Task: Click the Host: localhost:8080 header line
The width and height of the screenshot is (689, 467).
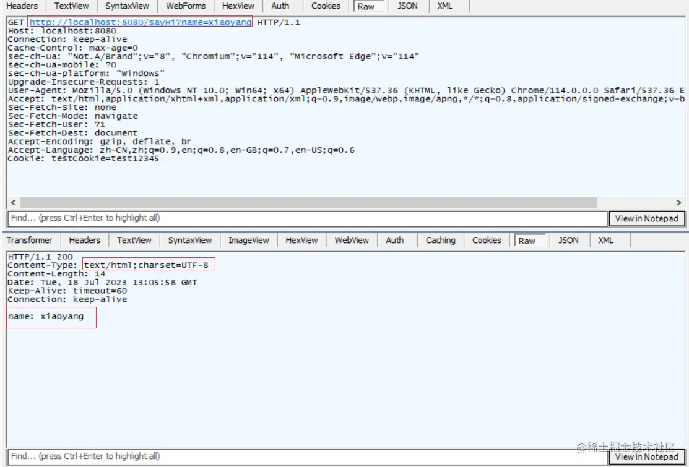Action: click(62, 31)
